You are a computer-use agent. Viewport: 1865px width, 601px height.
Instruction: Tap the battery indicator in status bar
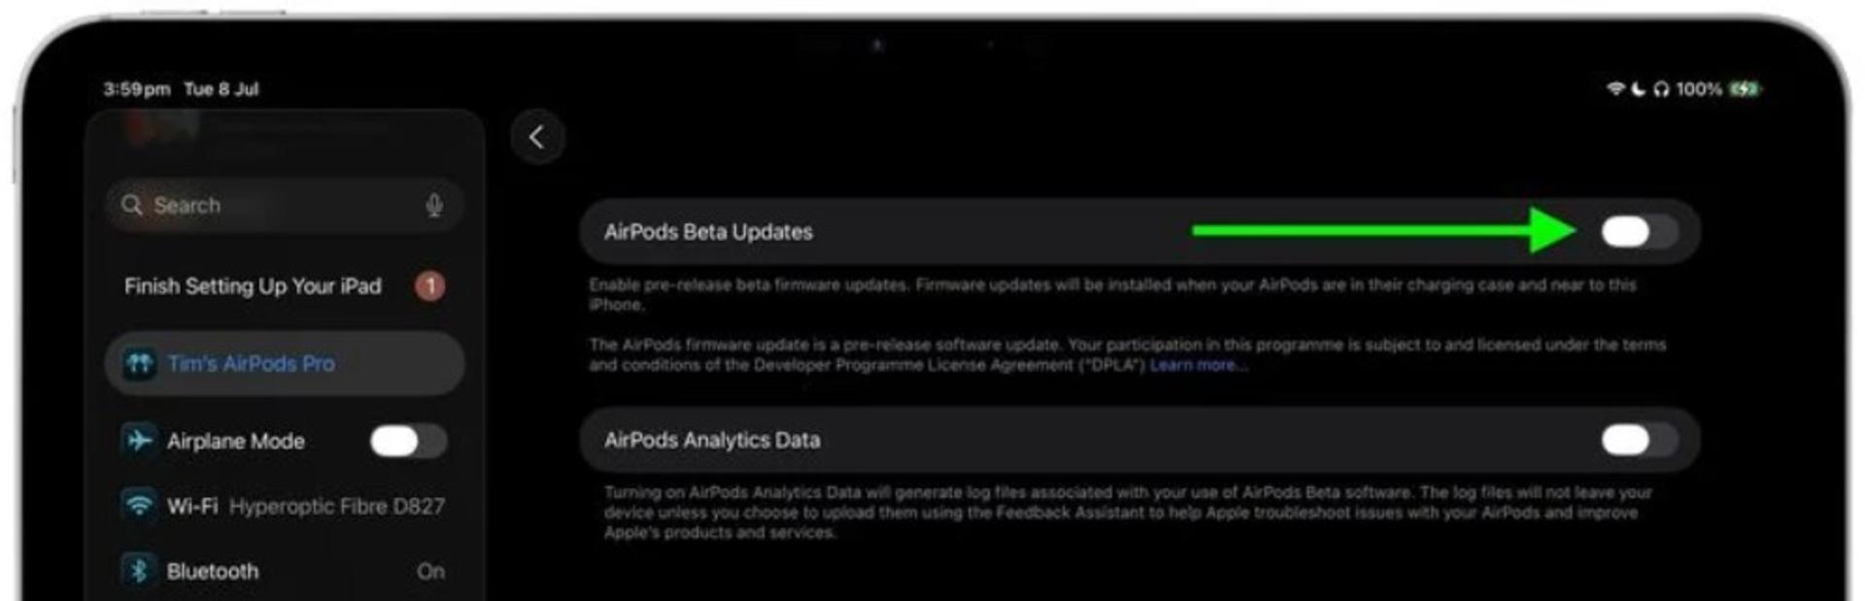click(1745, 89)
